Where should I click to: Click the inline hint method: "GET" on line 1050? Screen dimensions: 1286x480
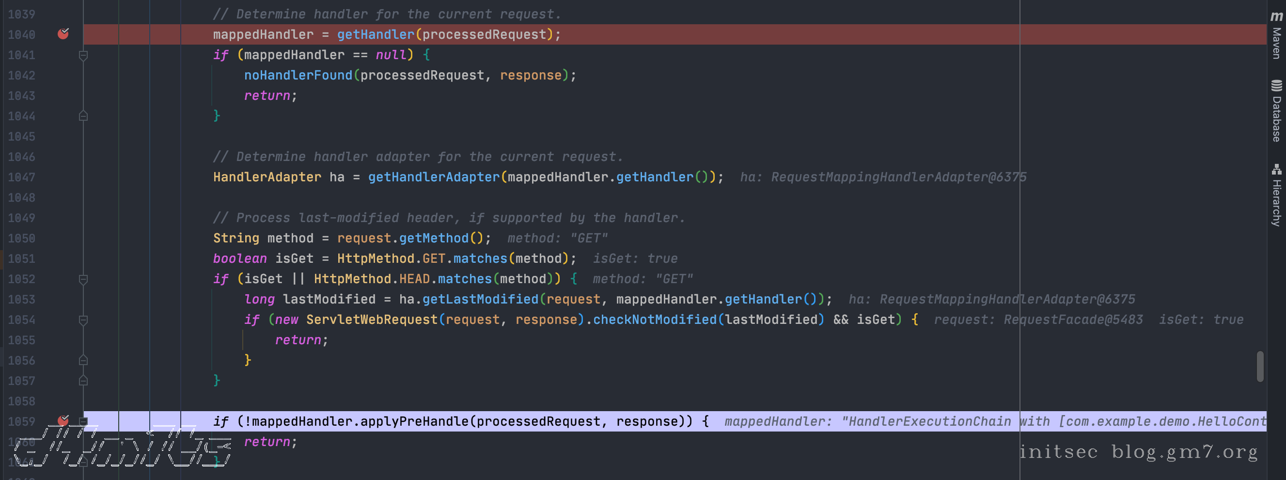557,238
